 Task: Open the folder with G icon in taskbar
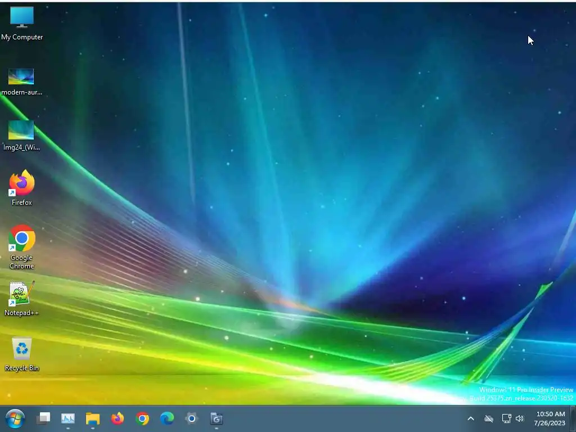click(x=217, y=418)
